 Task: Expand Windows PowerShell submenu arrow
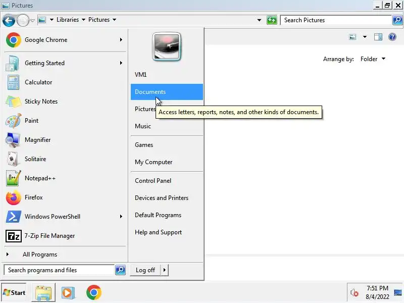[121, 217]
